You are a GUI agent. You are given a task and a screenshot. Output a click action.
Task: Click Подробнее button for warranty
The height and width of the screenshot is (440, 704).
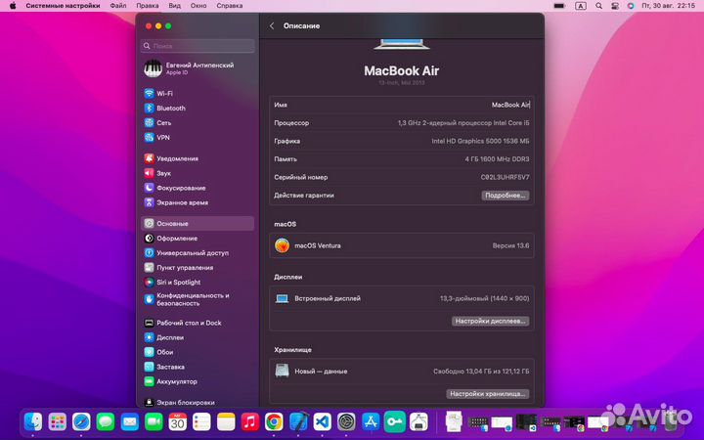[506, 196]
